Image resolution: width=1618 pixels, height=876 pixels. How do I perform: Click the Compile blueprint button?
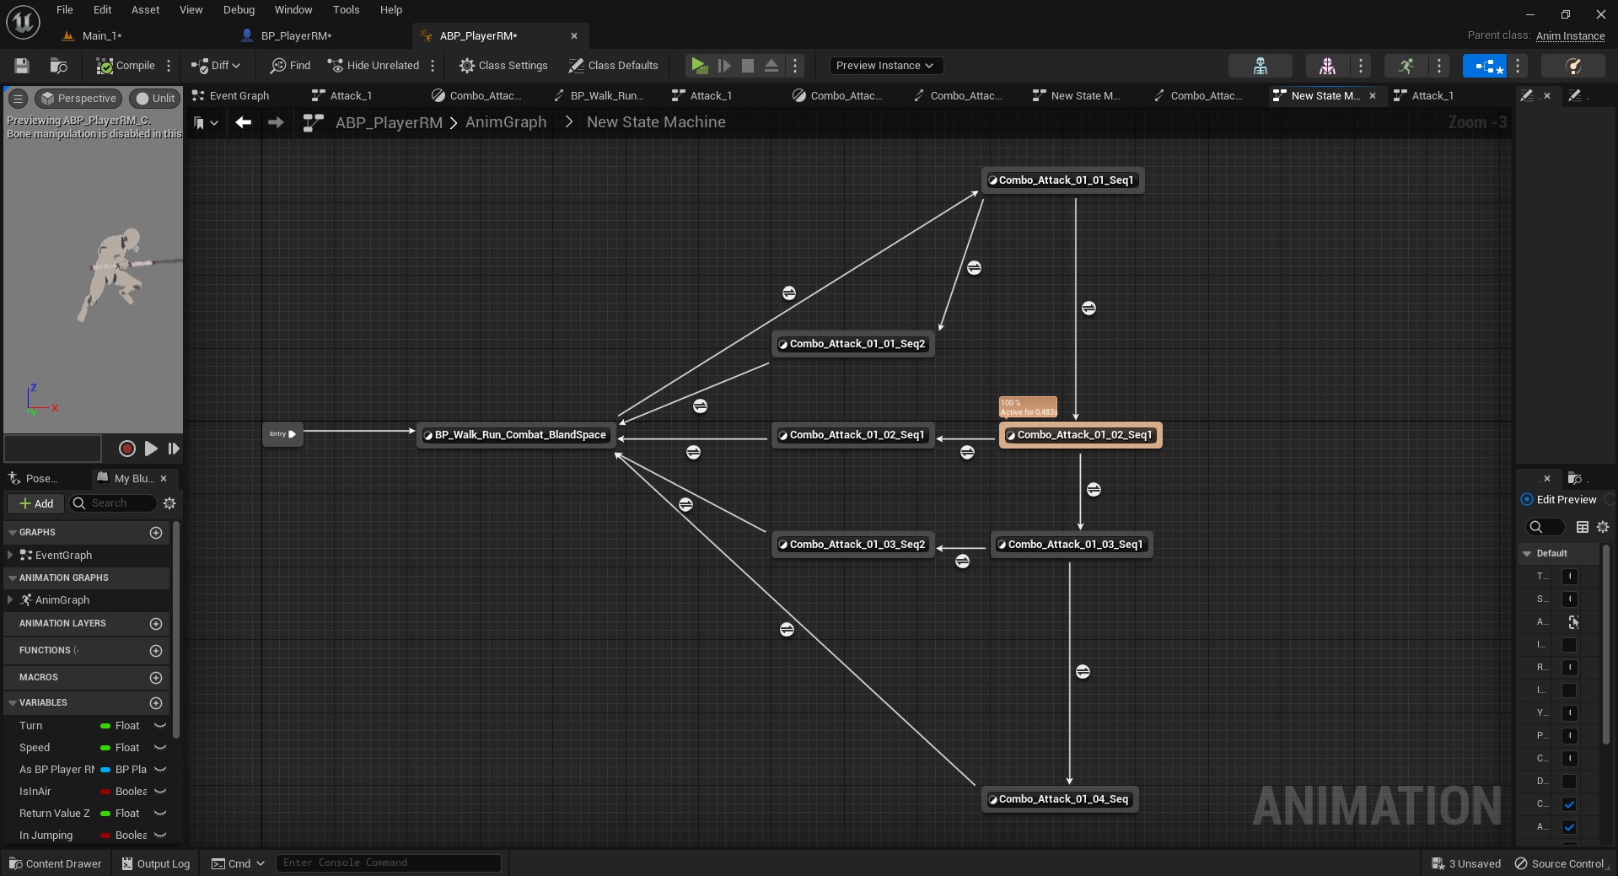point(126,66)
